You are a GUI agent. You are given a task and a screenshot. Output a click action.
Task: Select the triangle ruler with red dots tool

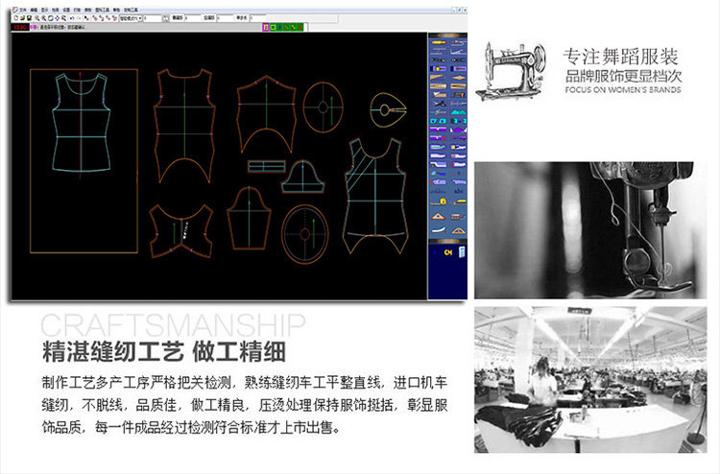(438, 217)
